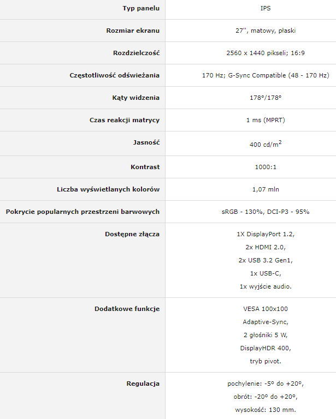
Task: Click the 'Jasność' row label
Action: (146, 142)
